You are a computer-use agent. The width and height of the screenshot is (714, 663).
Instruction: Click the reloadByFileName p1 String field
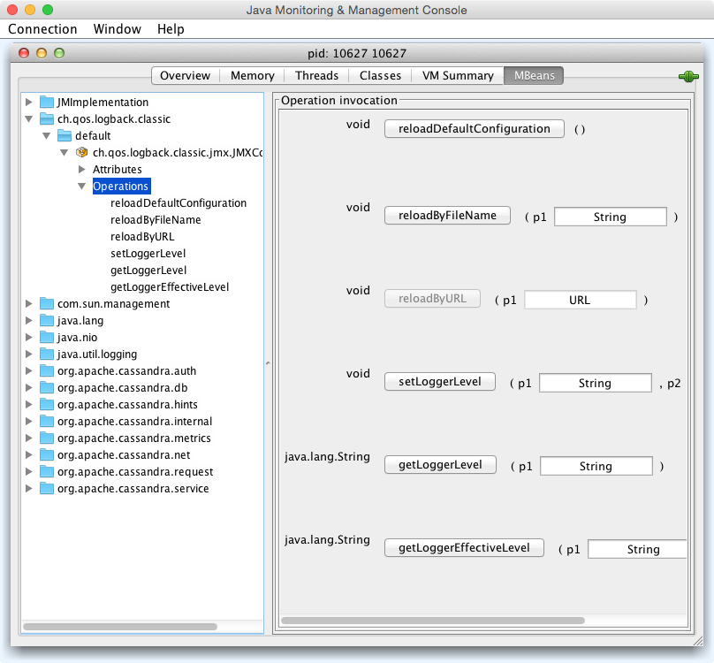tap(610, 217)
